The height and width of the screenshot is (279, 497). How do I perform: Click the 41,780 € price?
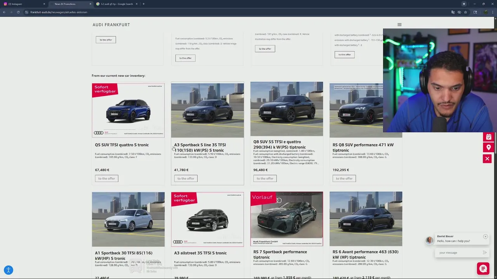tap(181, 170)
